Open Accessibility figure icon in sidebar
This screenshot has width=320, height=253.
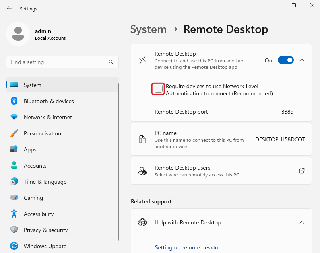14,214
